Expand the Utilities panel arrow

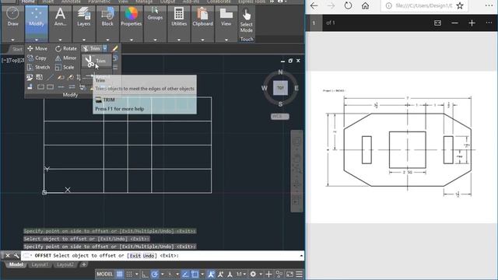point(179,40)
